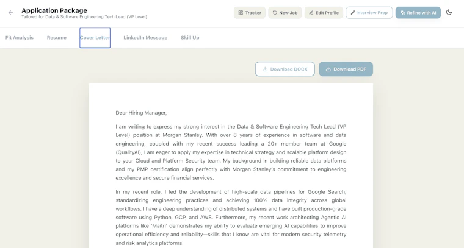This screenshot has height=248, width=464.
Task: Switch to the Fit Analysis tab
Action: [20, 38]
